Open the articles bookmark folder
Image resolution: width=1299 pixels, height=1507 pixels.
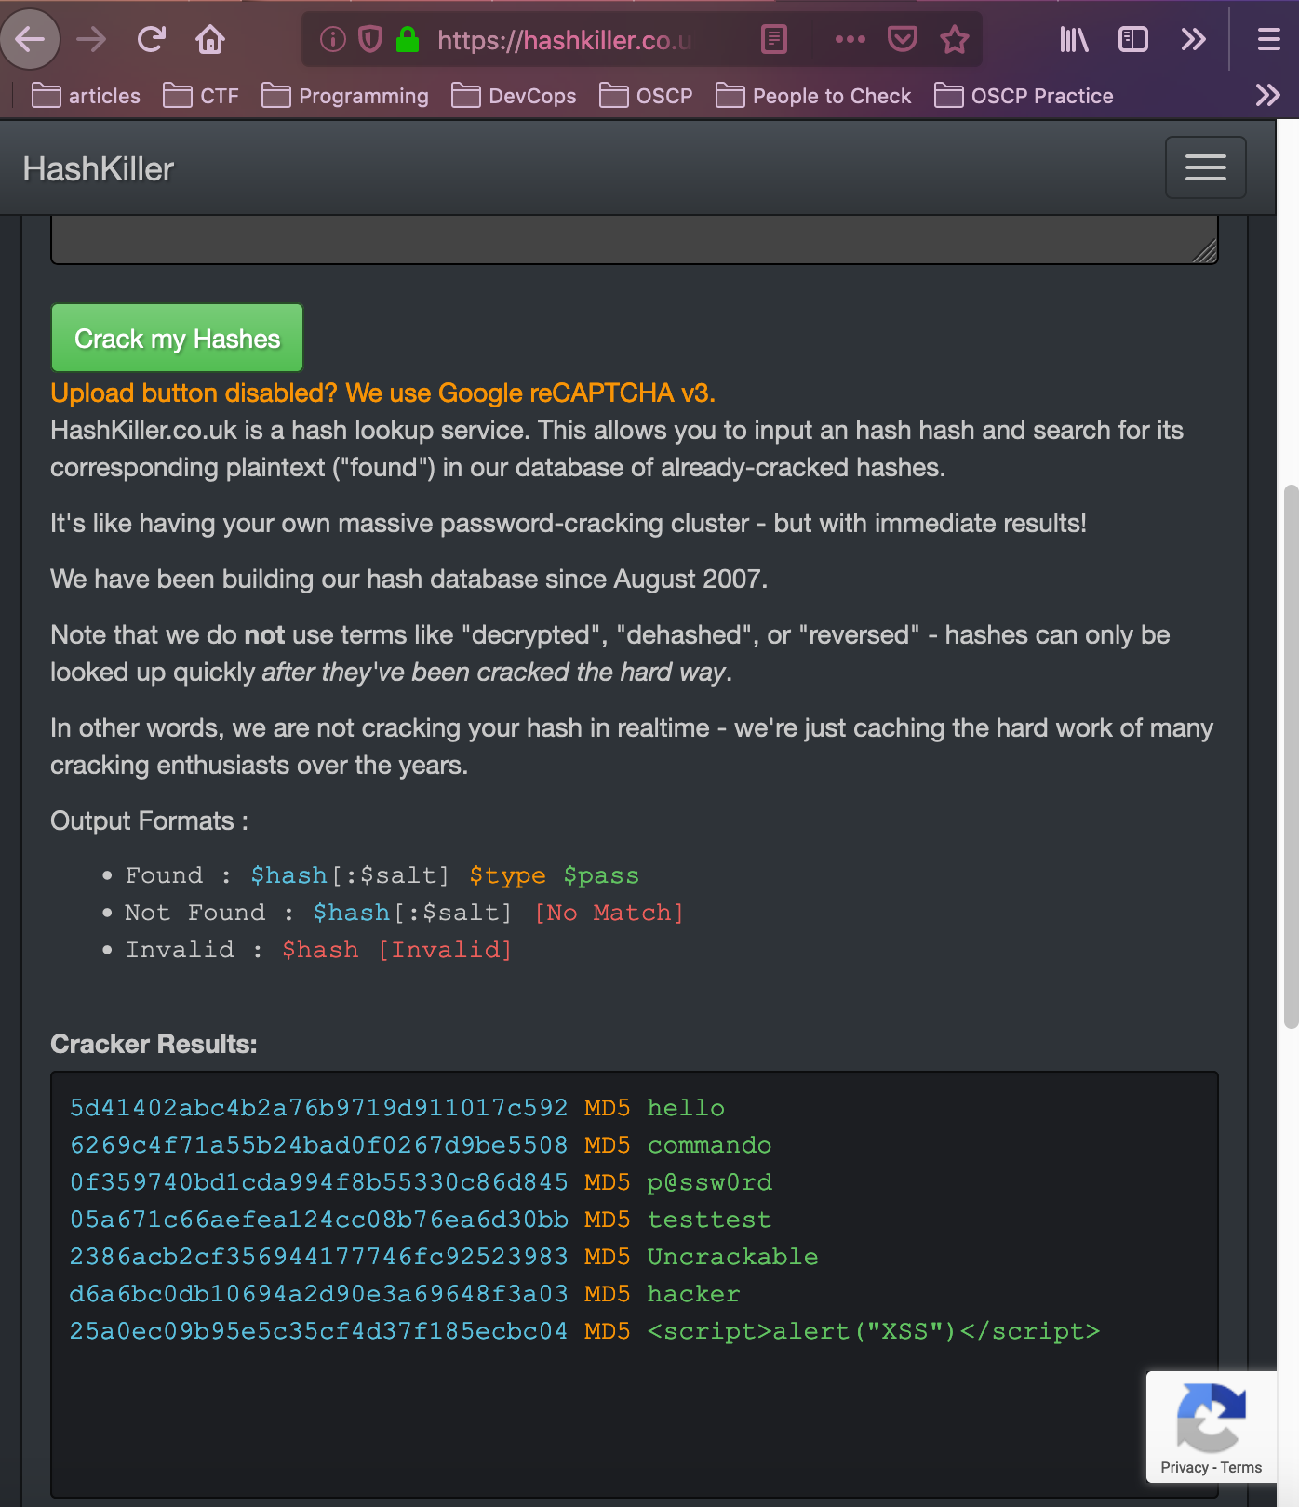click(86, 96)
